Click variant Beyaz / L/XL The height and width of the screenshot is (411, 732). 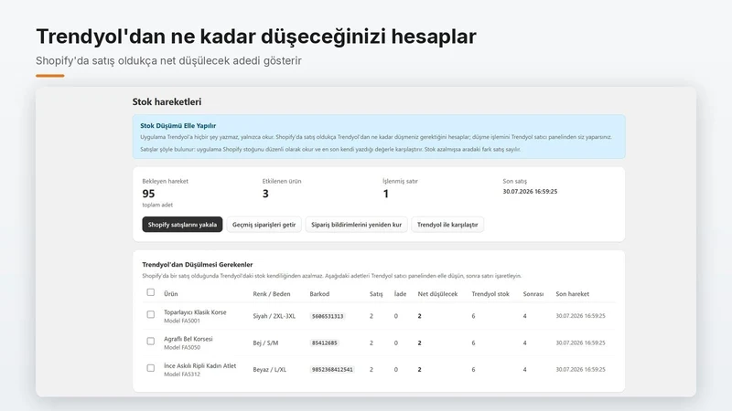270,370
